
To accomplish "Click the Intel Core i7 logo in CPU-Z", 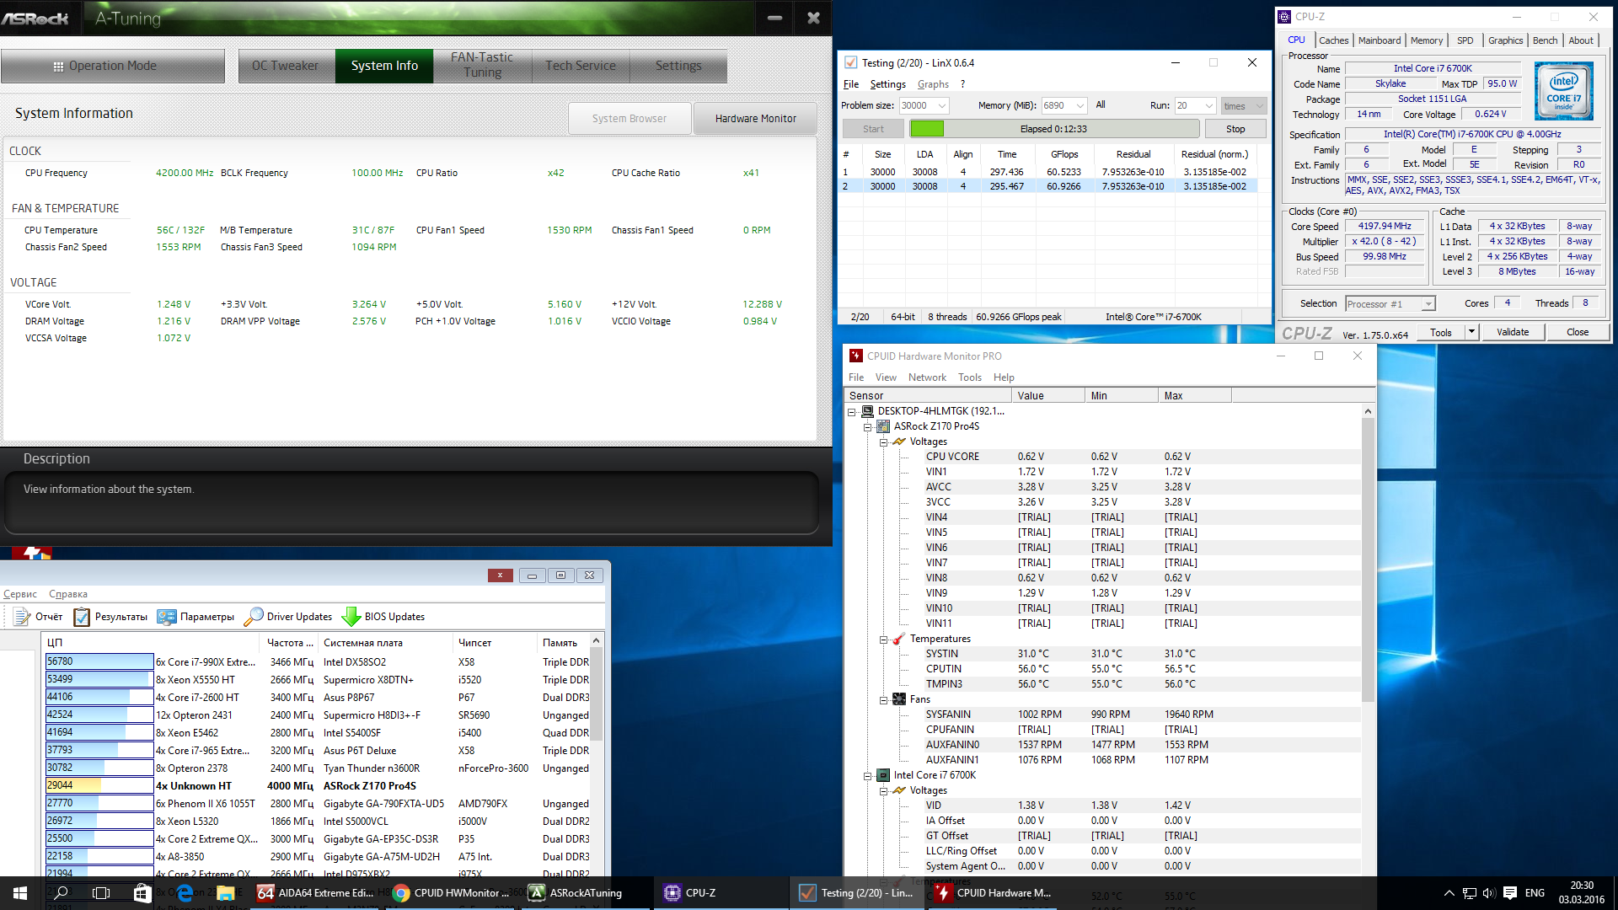I will tap(1563, 90).
